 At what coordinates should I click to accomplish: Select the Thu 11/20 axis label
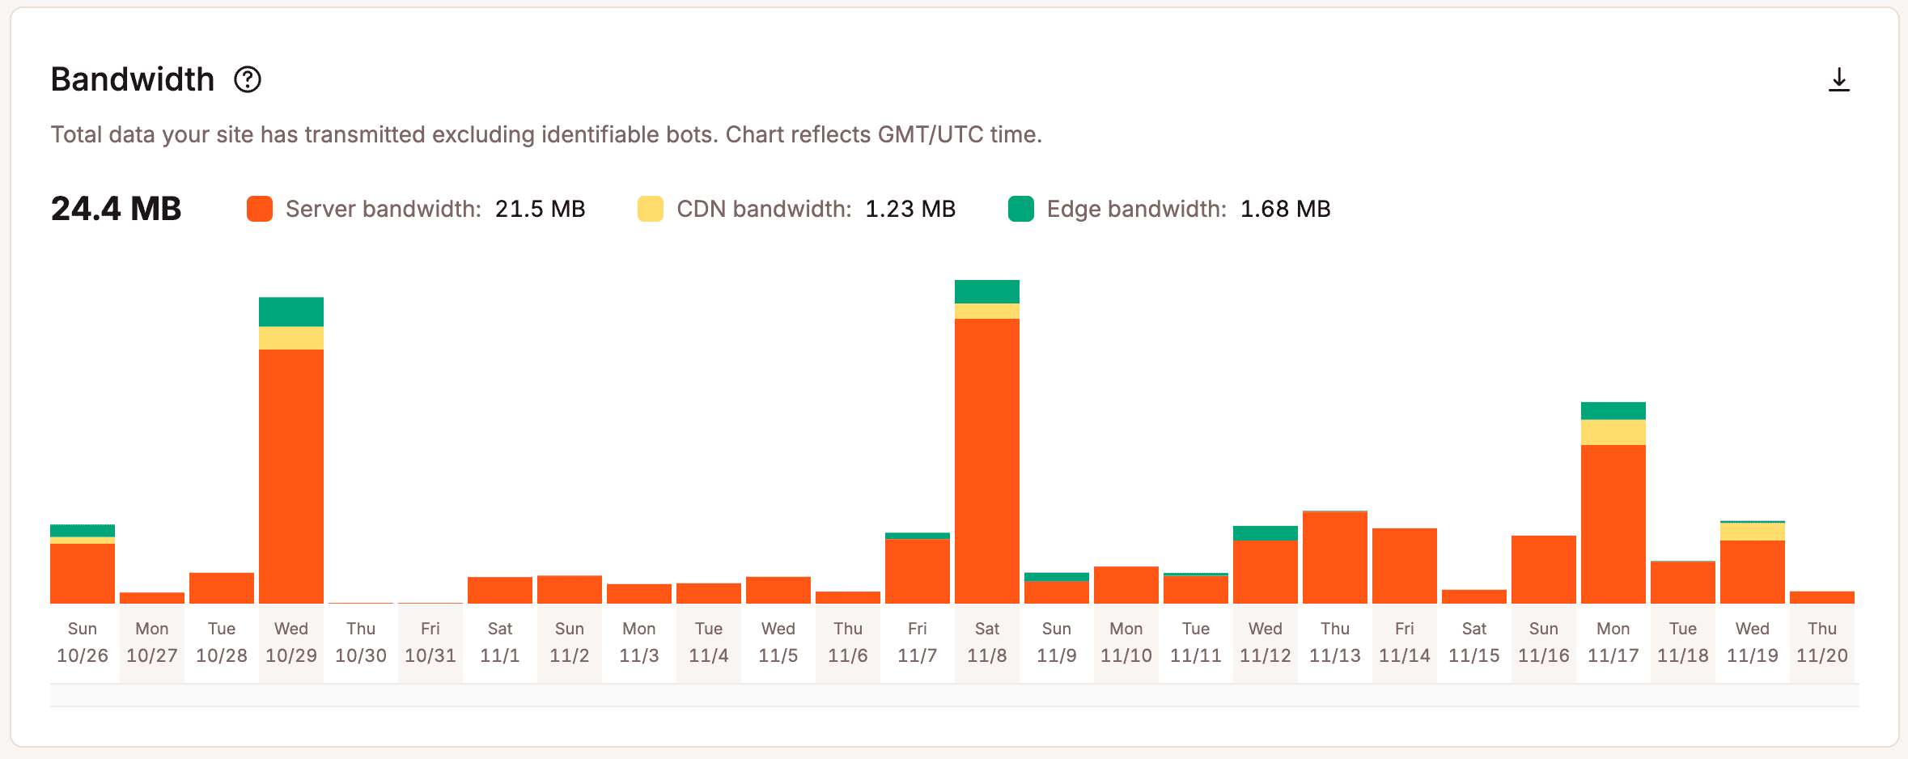tap(1821, 642)
